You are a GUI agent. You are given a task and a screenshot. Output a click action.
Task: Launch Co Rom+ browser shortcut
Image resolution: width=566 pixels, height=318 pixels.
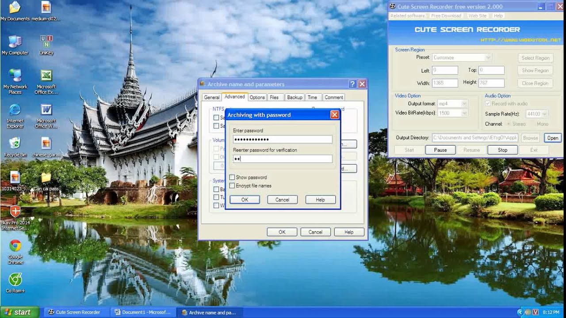pyautogui.click(x=15, y=283)
